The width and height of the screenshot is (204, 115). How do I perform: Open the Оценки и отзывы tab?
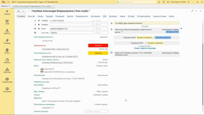(x=160, y=16)
